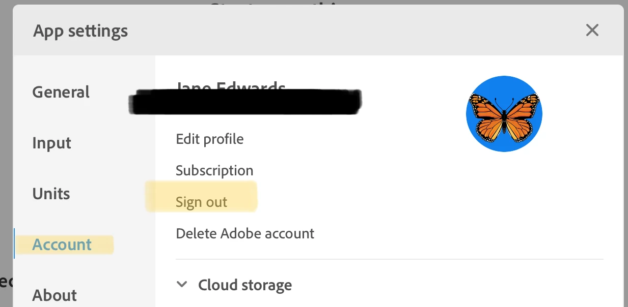Screen dimensions: 628x307
Task: View the Subscription details link
Action: coord(214,170)
